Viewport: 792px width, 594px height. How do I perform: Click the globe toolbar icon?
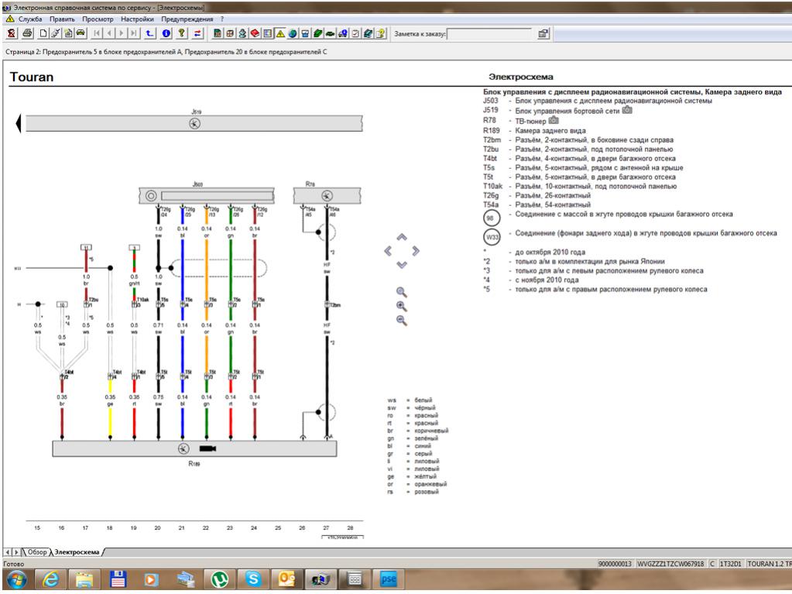coord(293,33)
